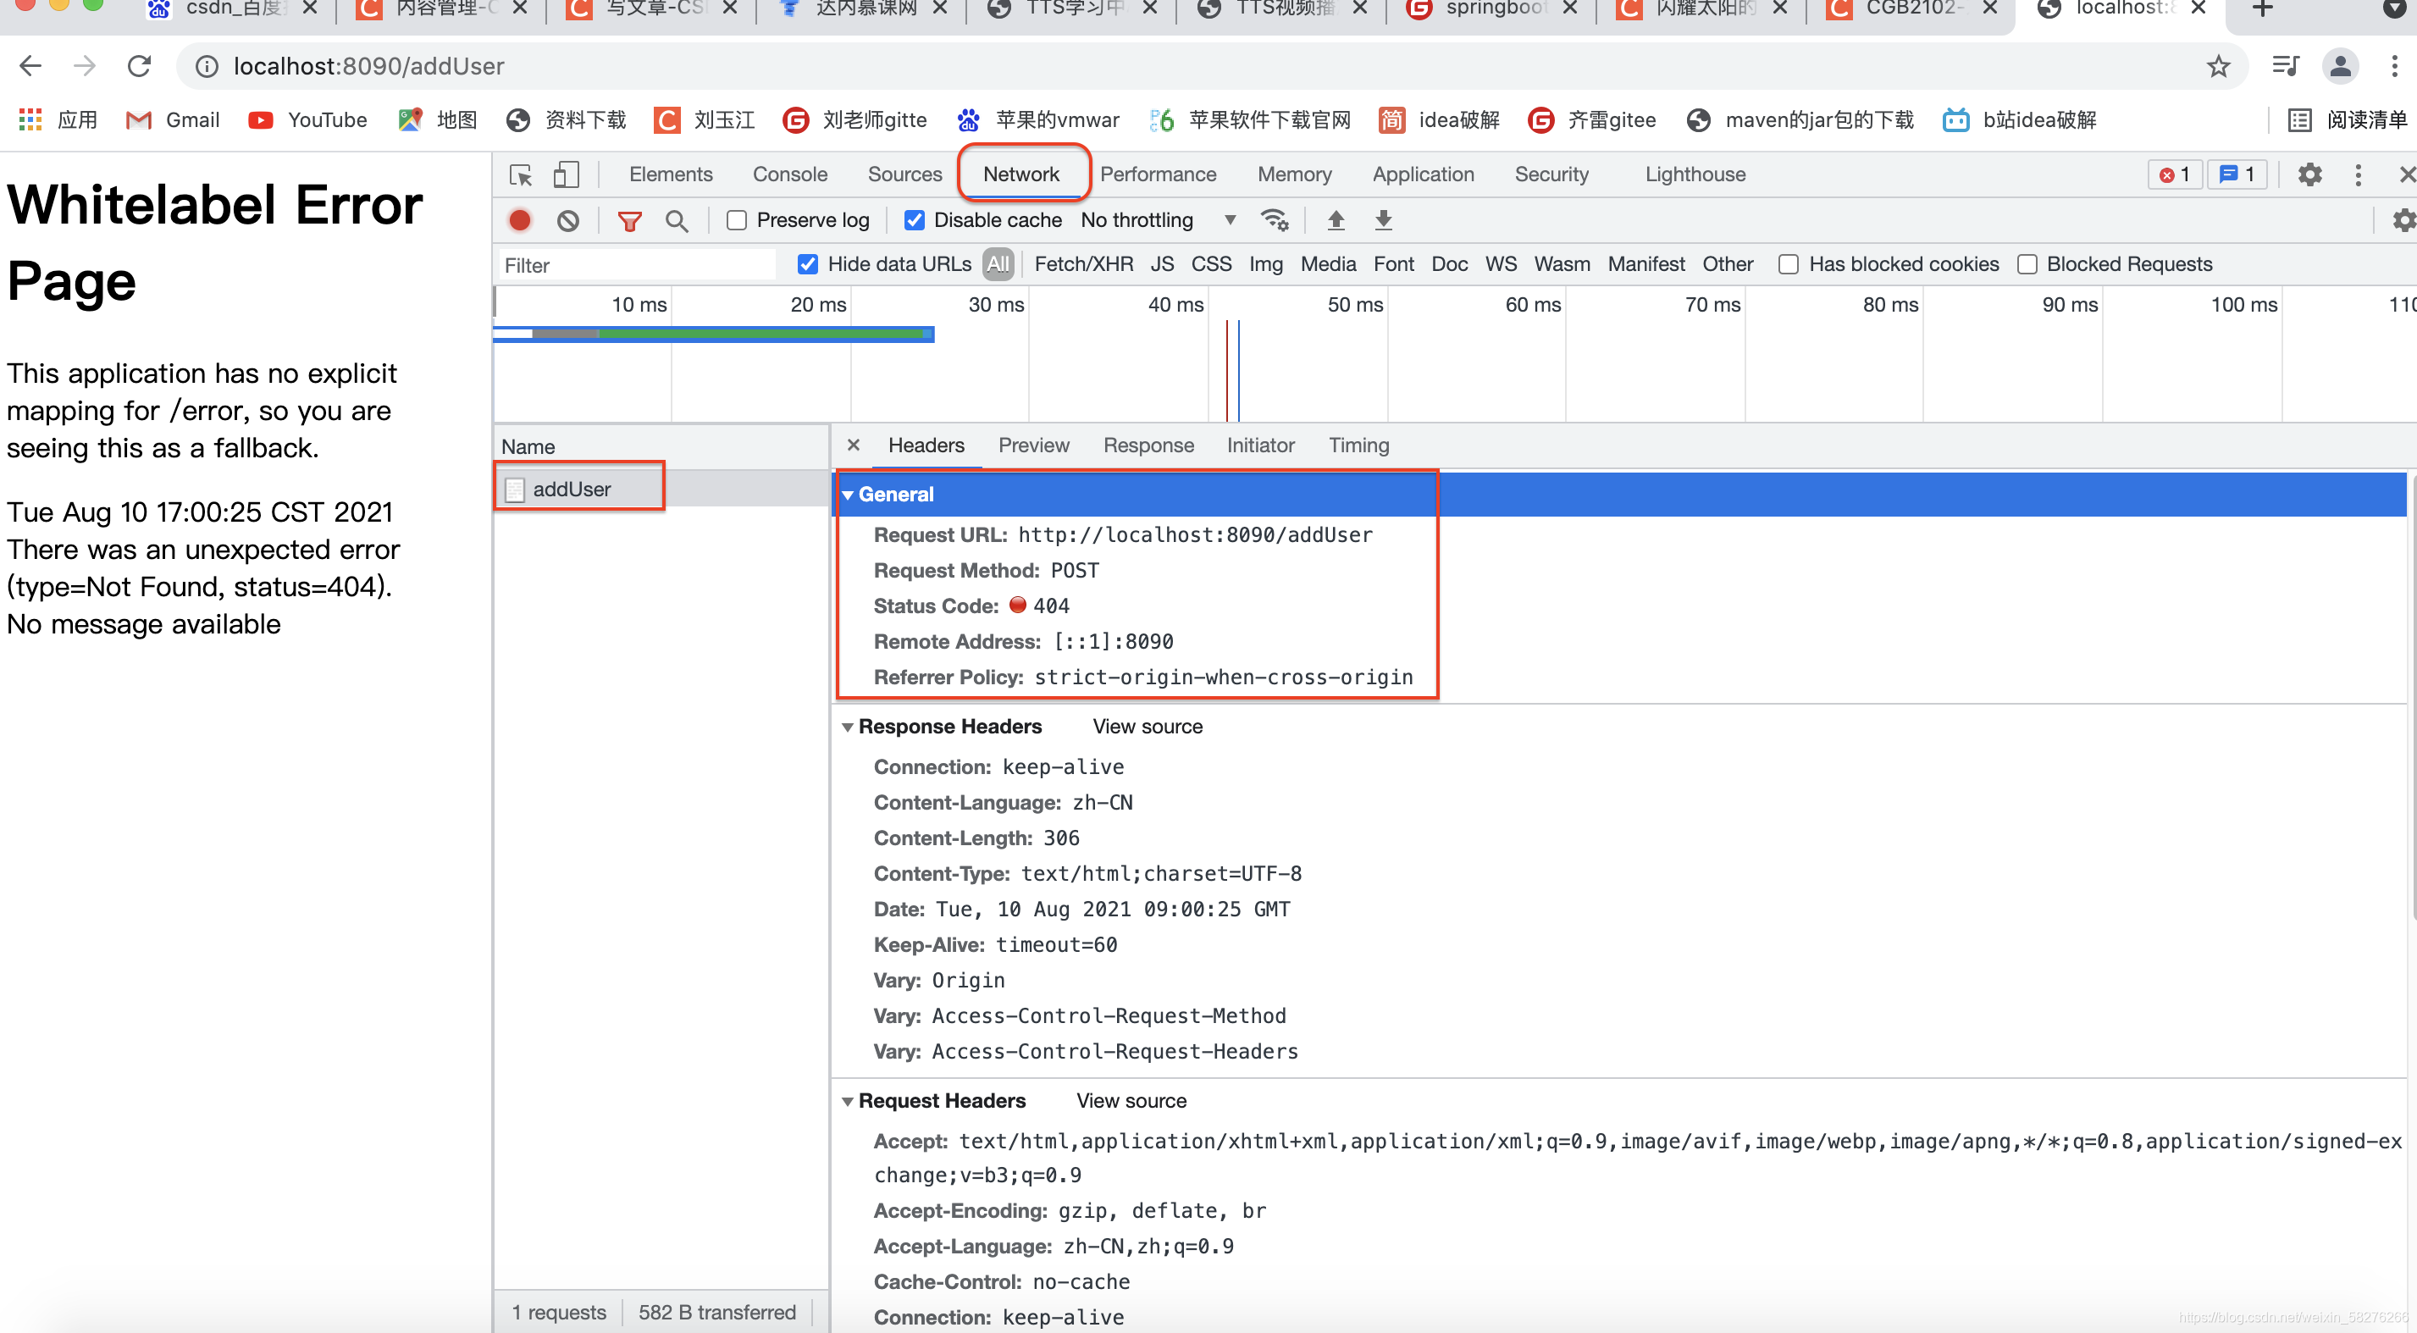Click View source beside Response Headers

tap(1147, 727)
